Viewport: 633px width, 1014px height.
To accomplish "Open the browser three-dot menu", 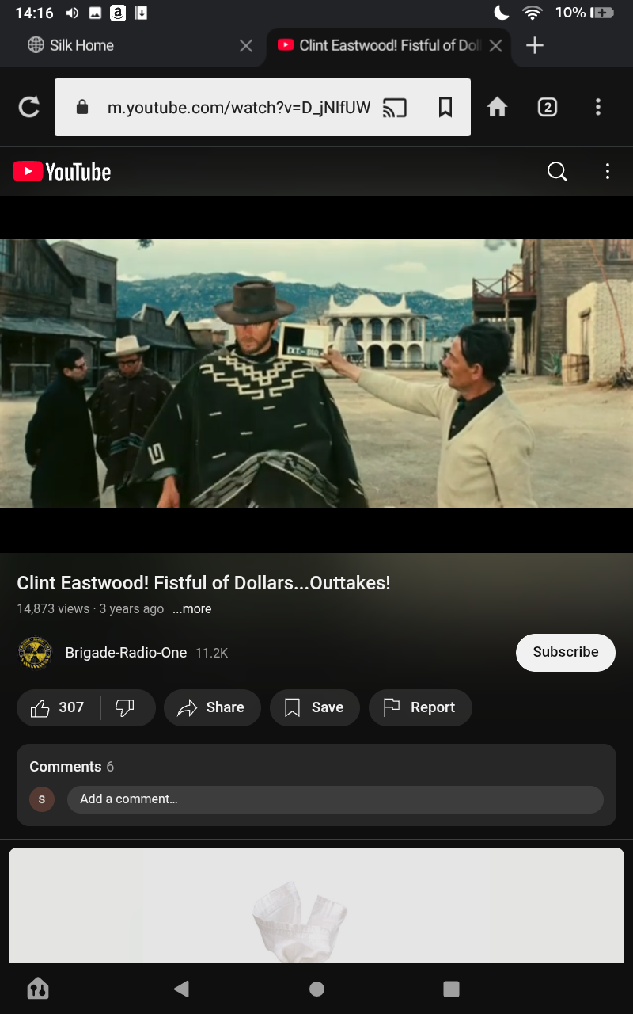I will click(598, 107).
